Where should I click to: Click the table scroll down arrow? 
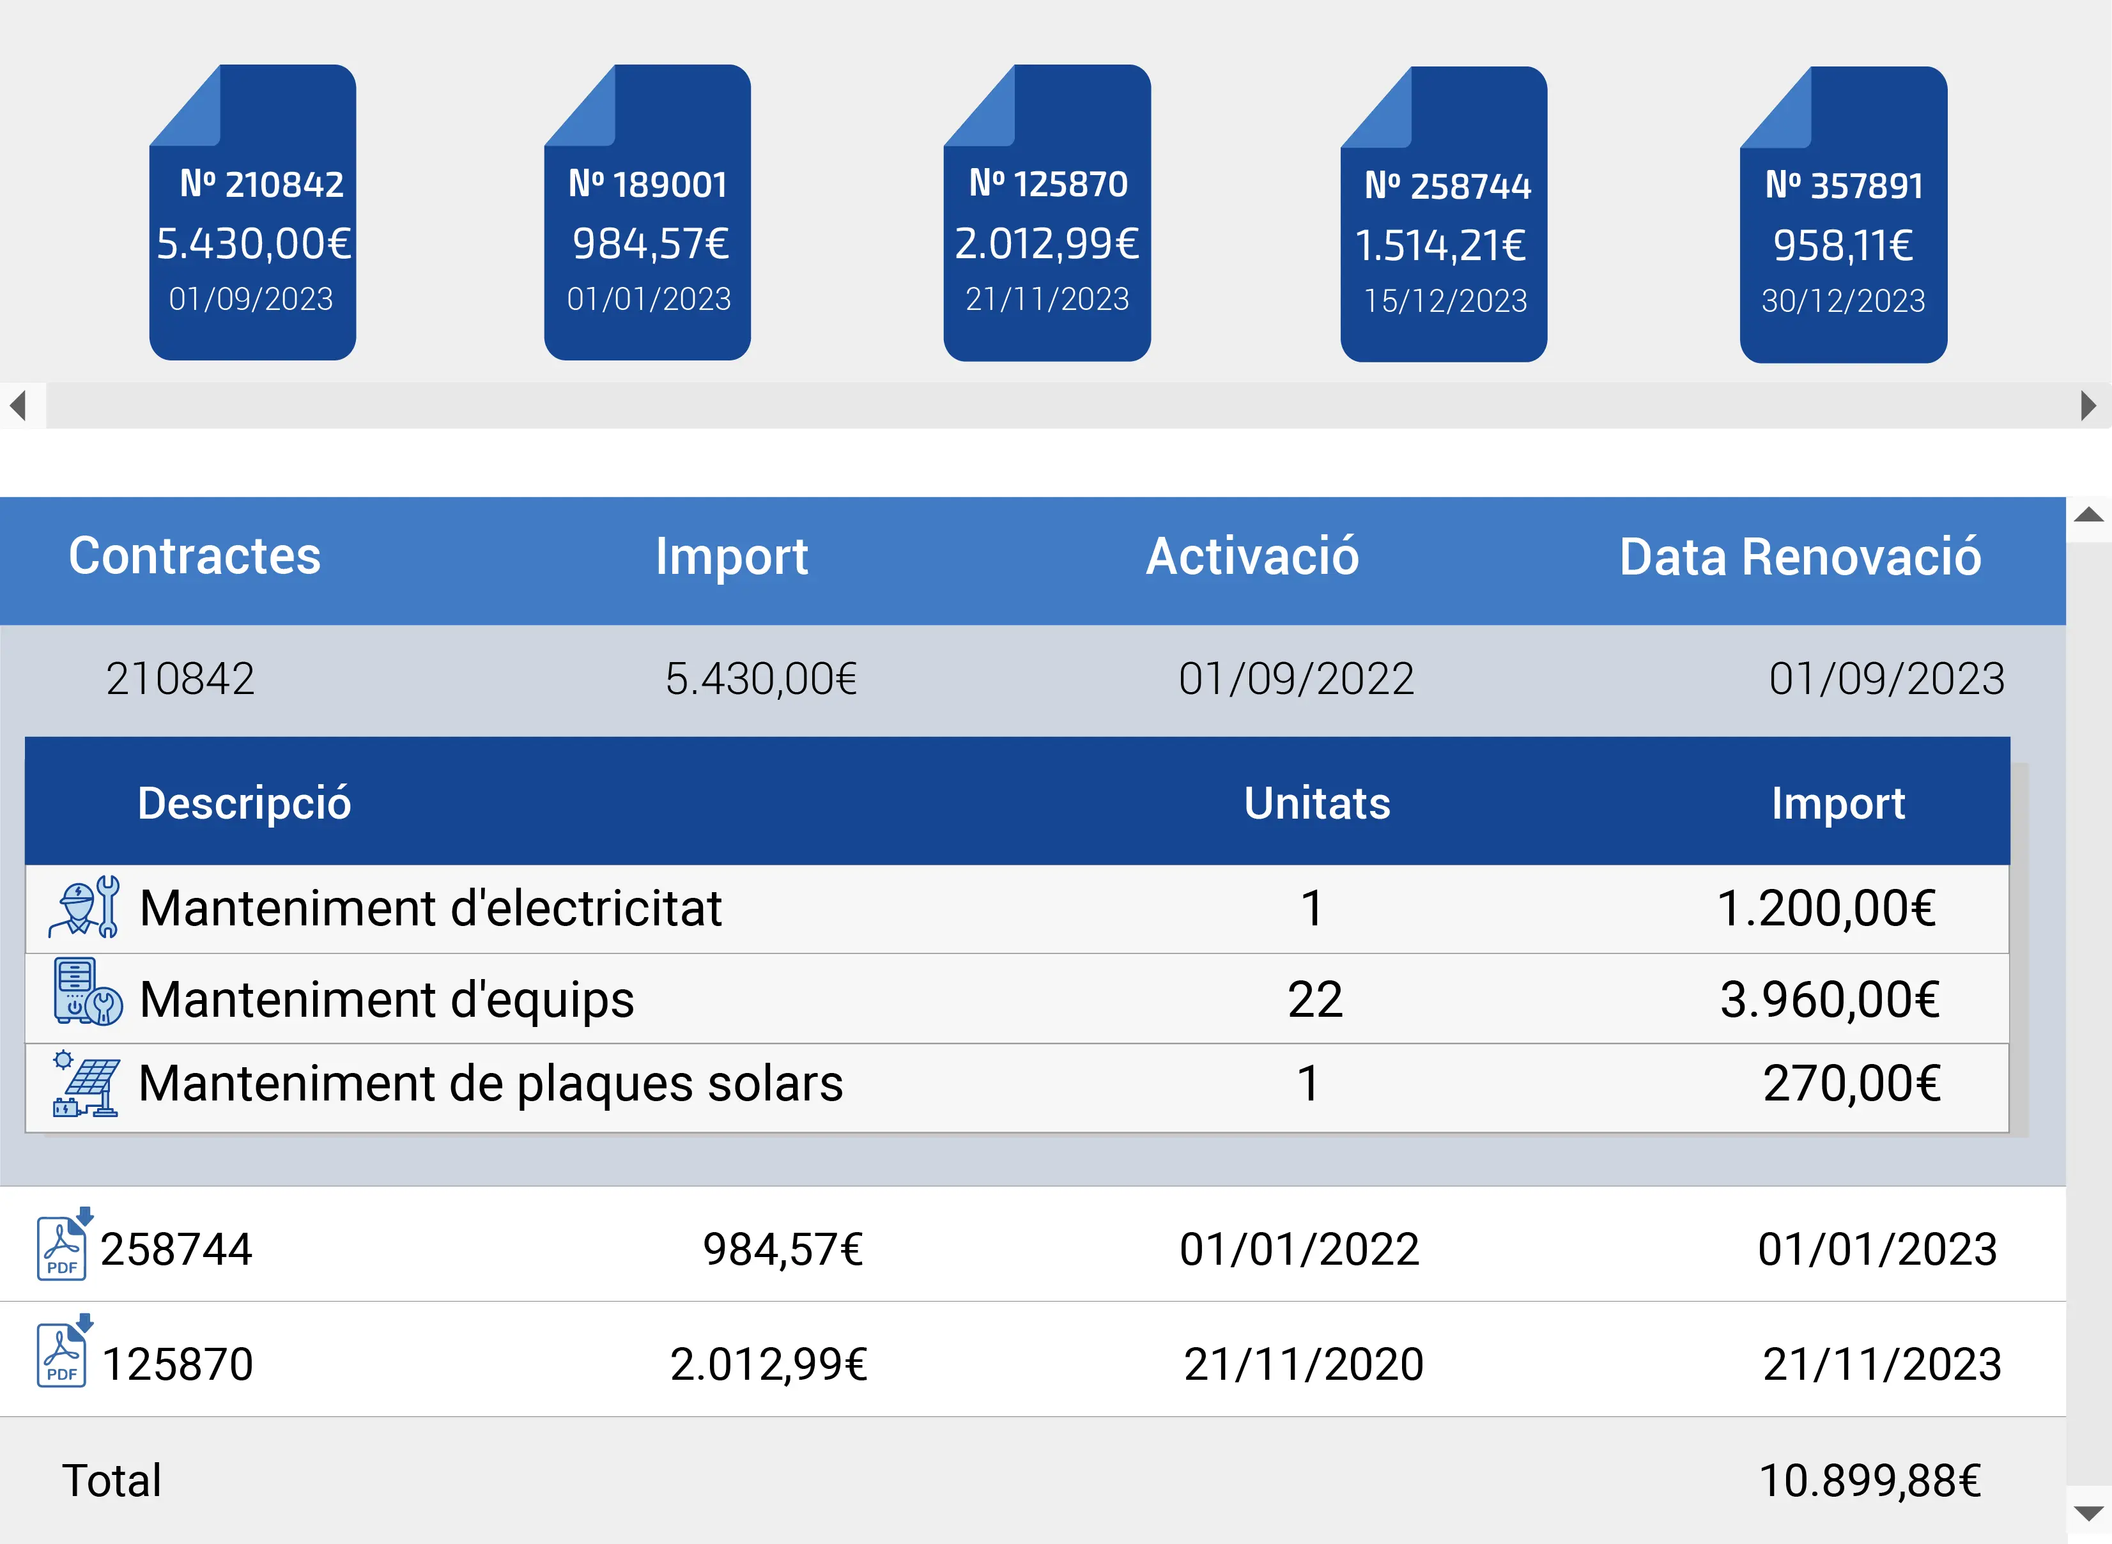point(2088,1513)
